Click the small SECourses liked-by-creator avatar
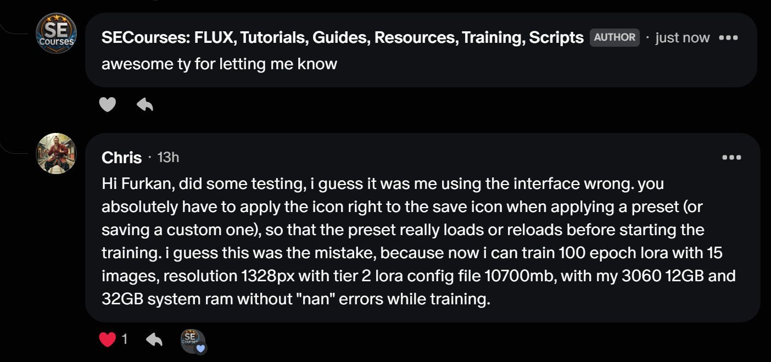Image resolution: width=771 pixels, height=362 pixels. (191, 339)
